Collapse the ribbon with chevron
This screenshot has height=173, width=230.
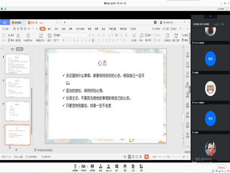tap(188, 29)
